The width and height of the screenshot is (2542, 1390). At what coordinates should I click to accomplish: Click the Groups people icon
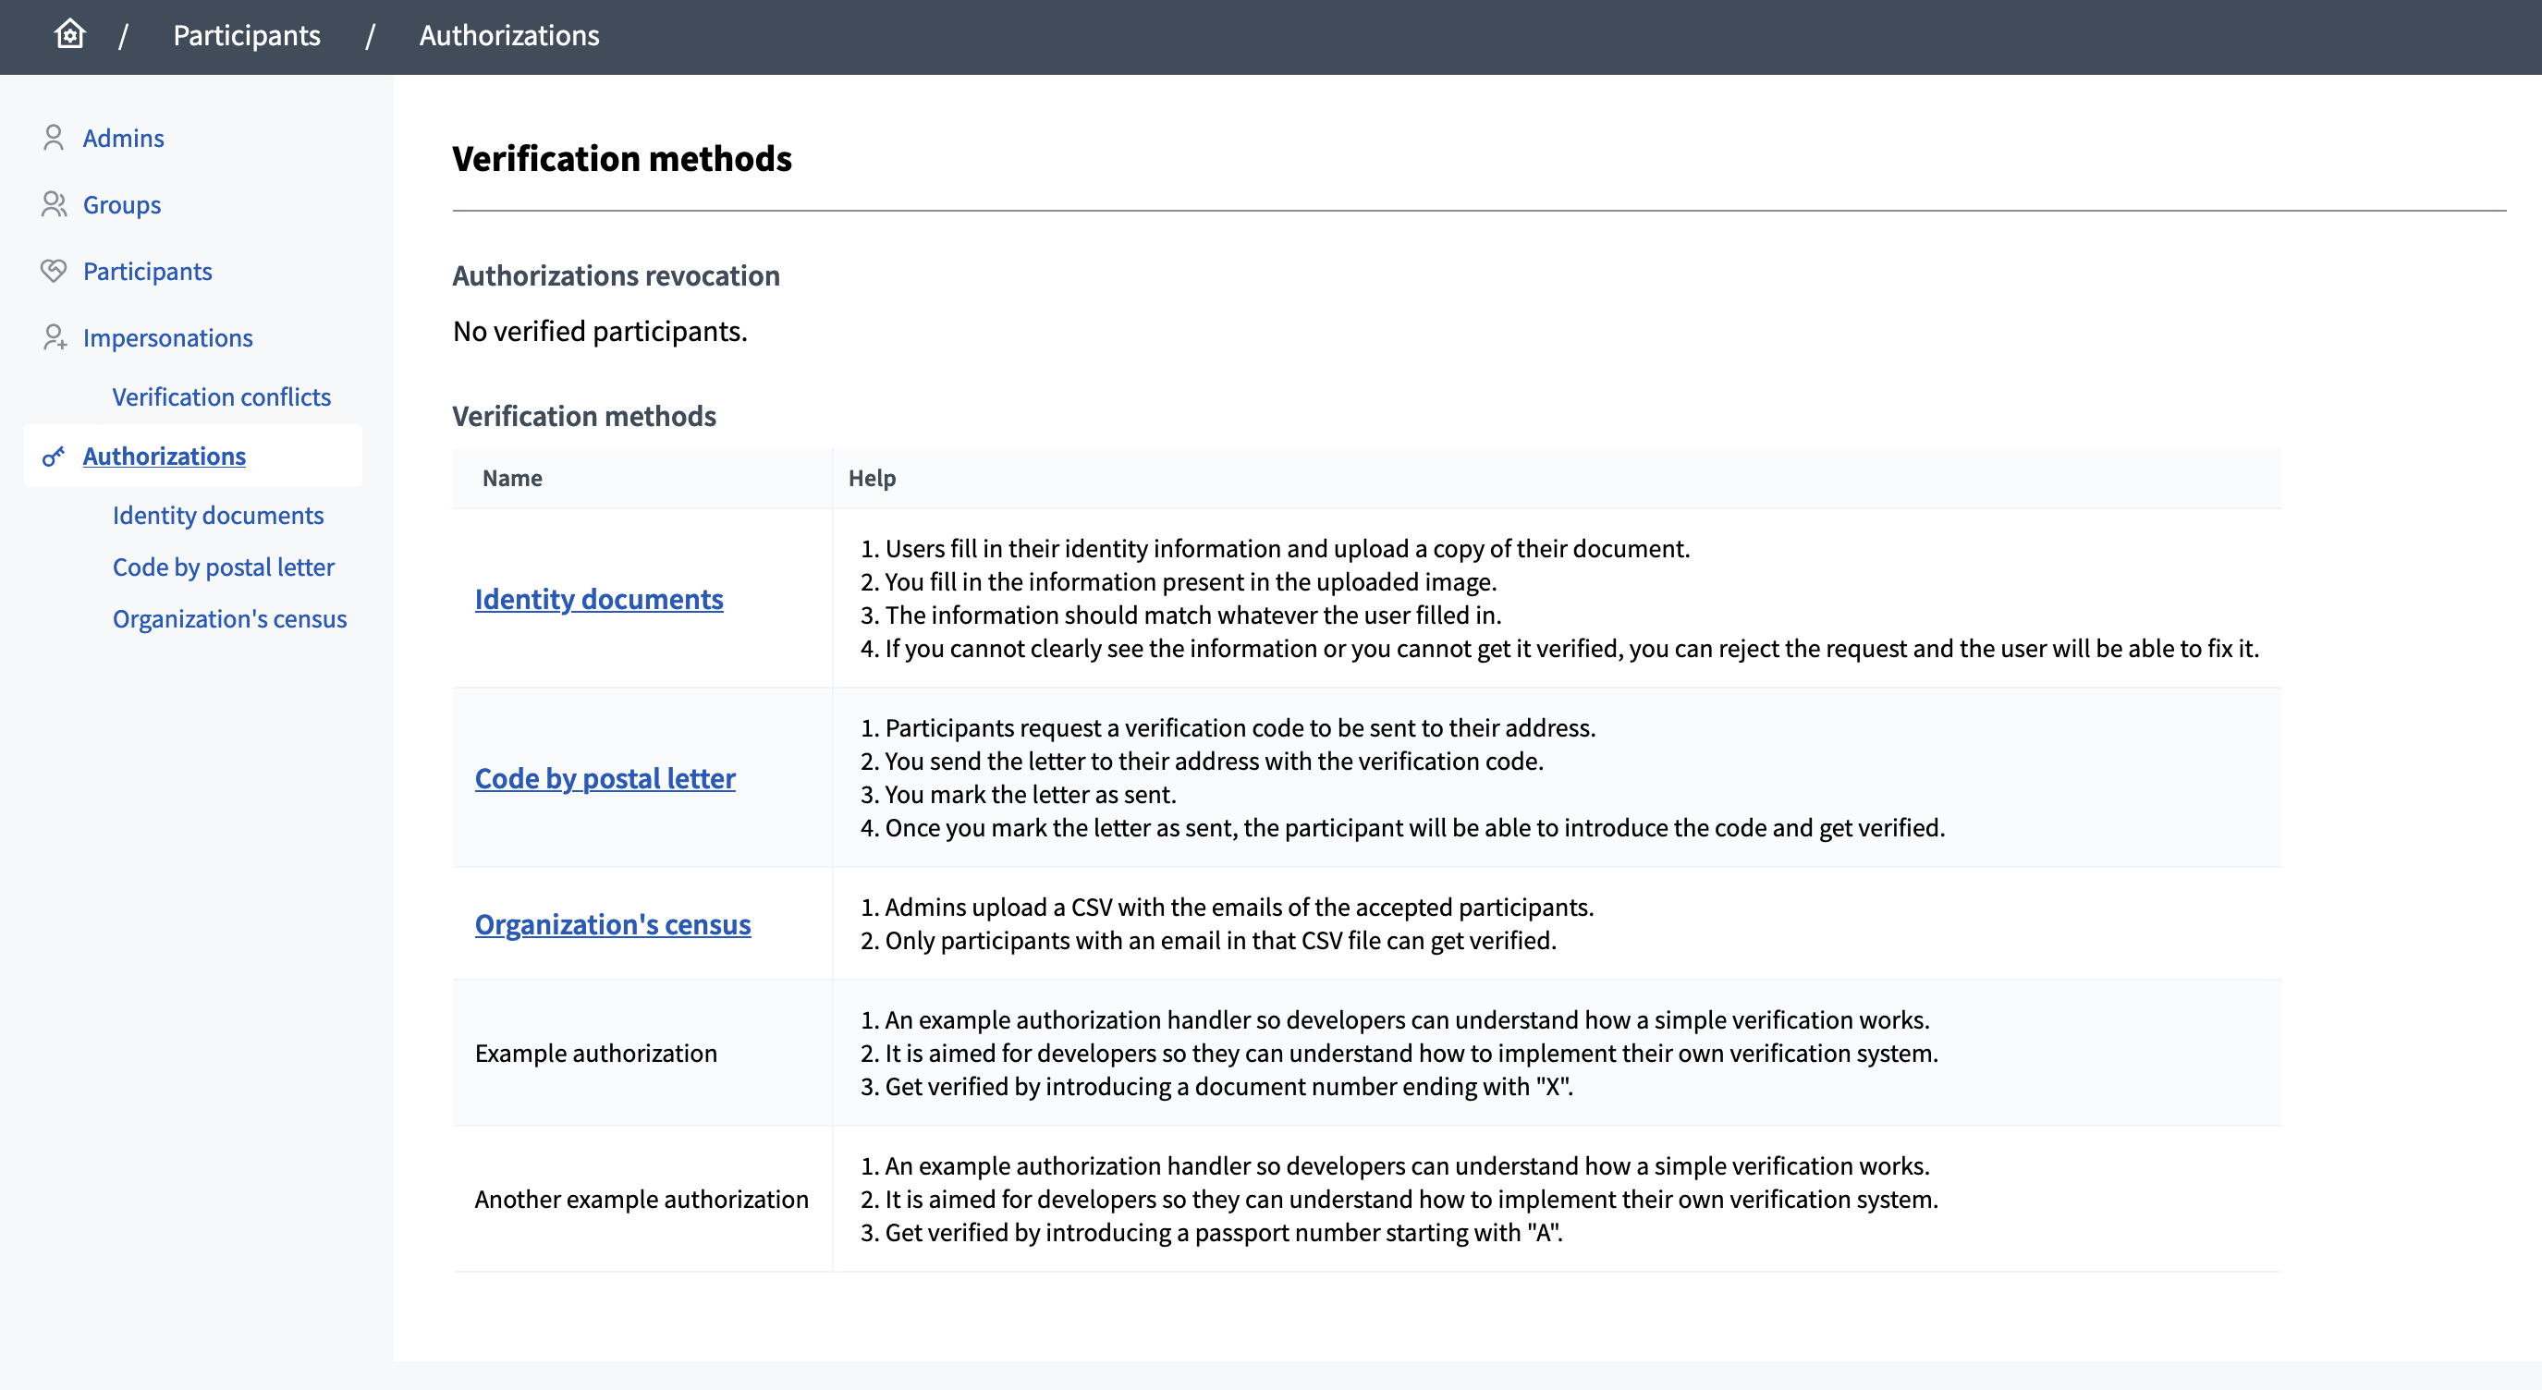coord(54,204)
